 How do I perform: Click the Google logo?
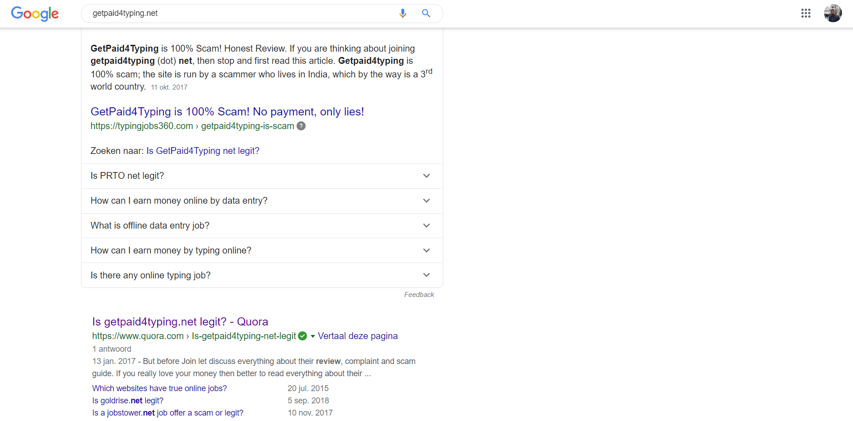[x=35, y=14]
